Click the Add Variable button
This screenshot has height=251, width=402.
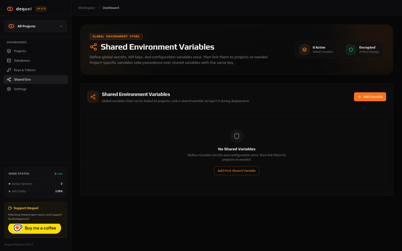coord(370,97)
